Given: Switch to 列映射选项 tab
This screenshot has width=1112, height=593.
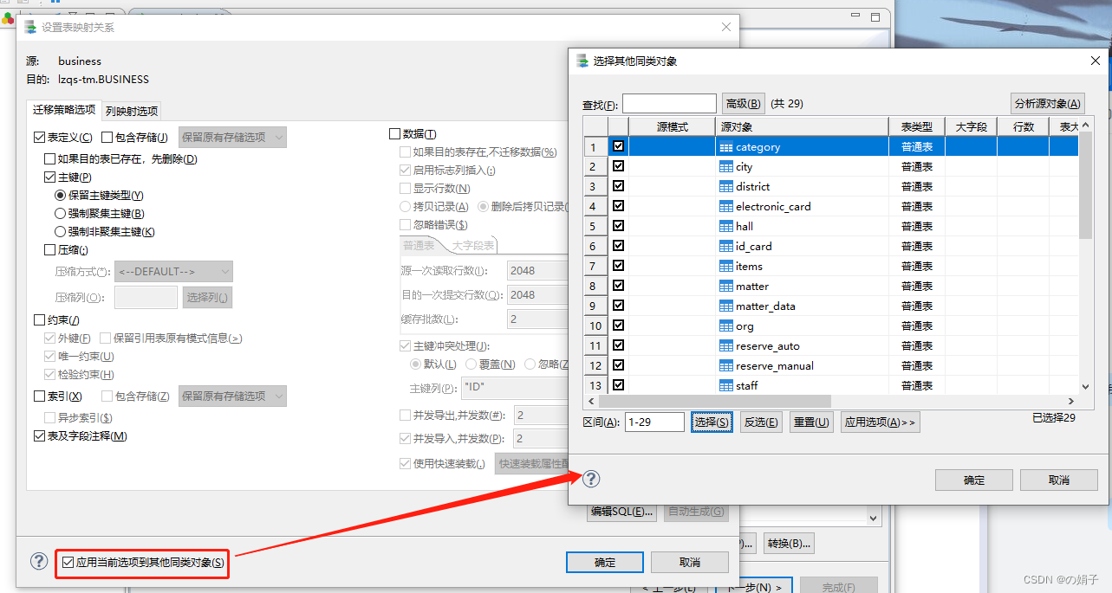Looking at the screenshot, I should (x=132, y=111).
